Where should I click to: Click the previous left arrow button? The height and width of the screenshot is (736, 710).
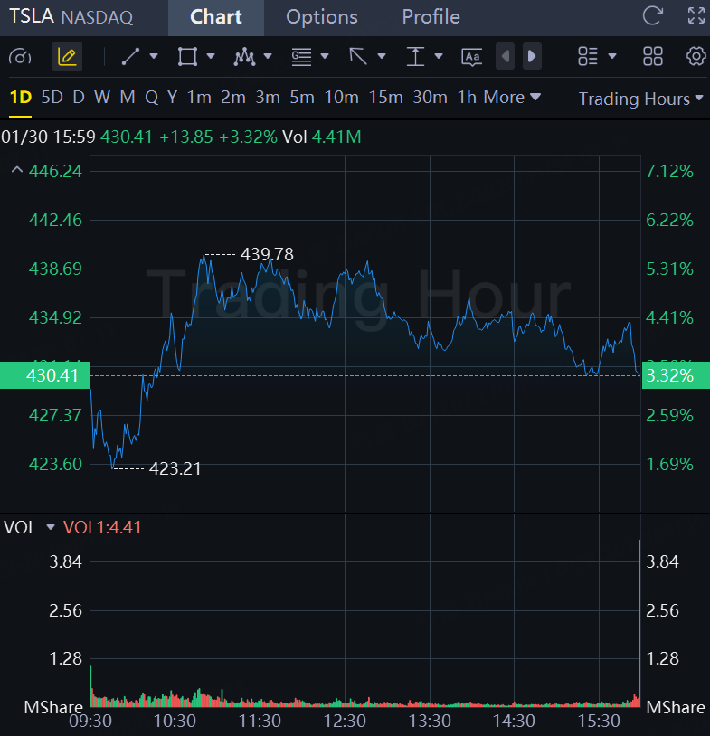pyautogui.click(x=506, y=57)
